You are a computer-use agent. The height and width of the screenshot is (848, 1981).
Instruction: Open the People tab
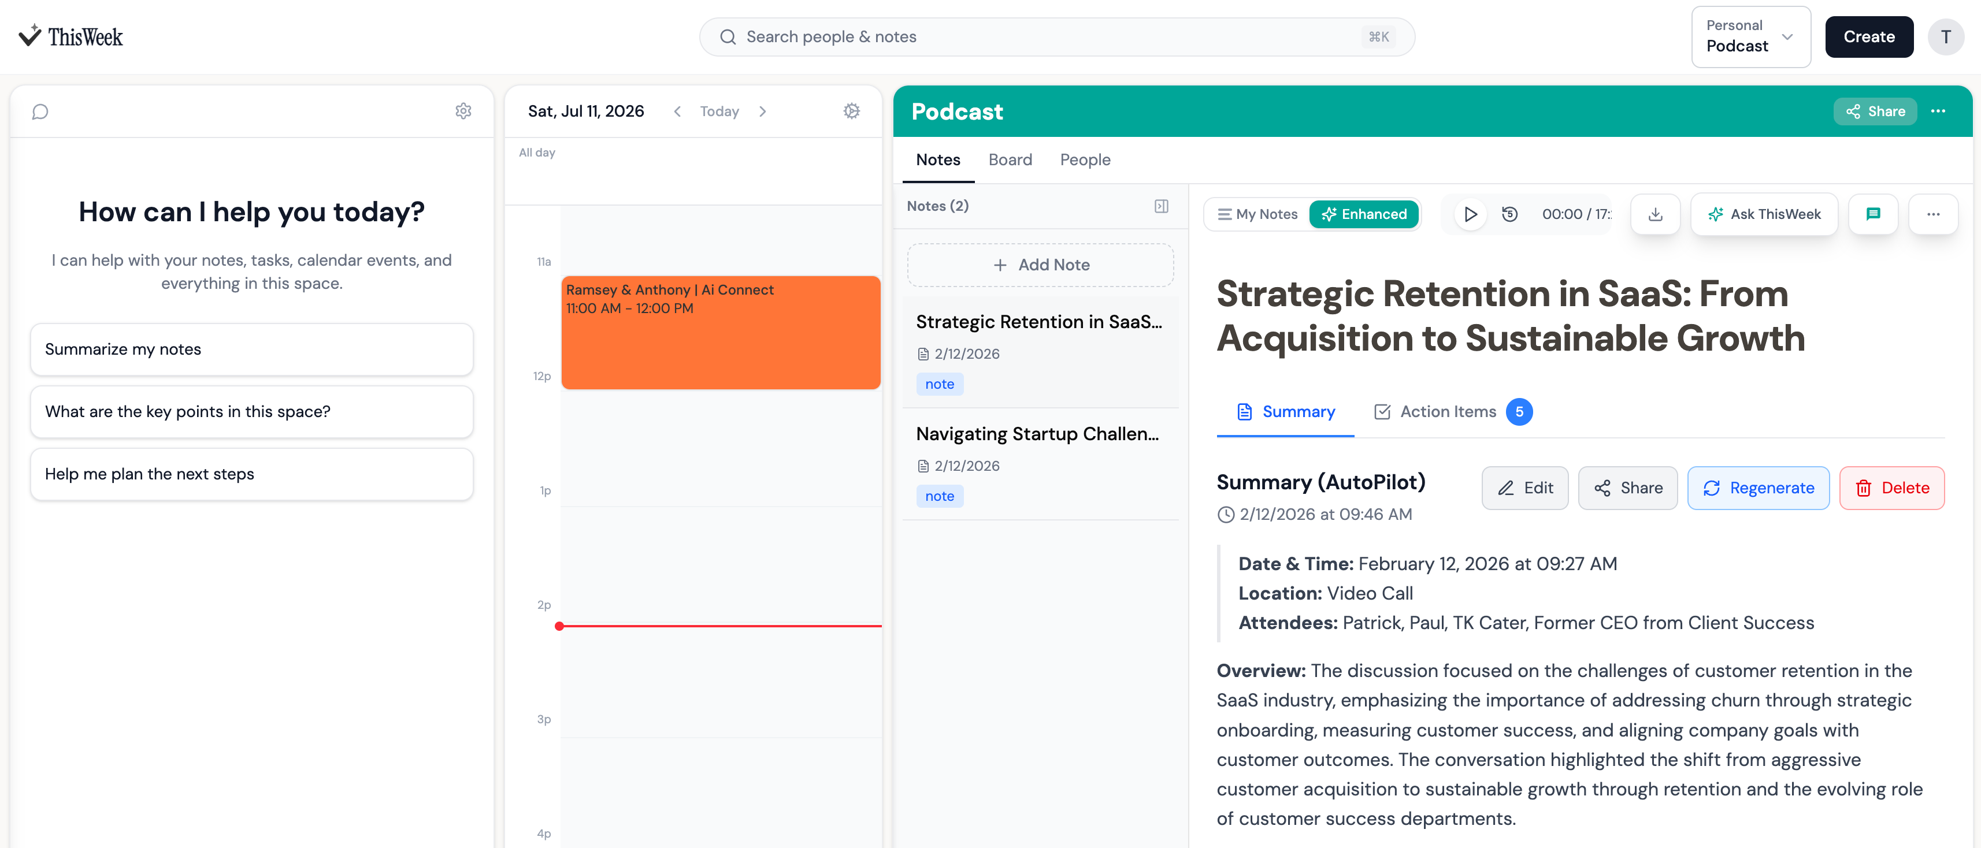(x=1084, y=160)
